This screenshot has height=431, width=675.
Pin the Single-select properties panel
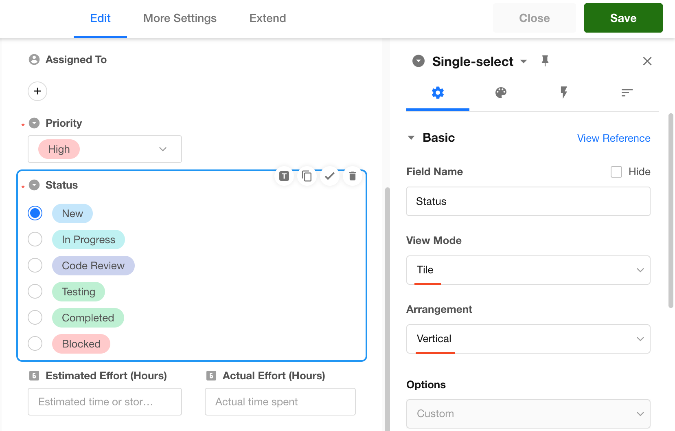[x=545, y=61]
